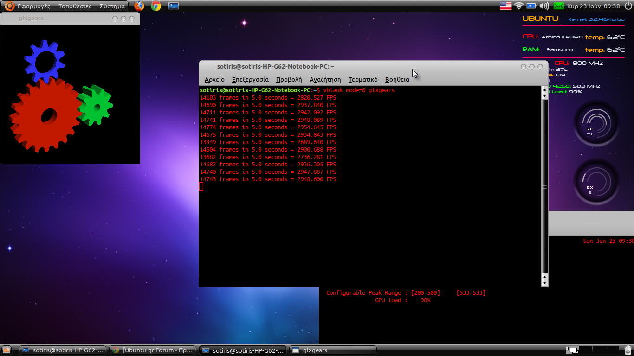Open the Επεξεργασία menu in terminal
Viewport: 634px width, 356px height.
[250, 79]
